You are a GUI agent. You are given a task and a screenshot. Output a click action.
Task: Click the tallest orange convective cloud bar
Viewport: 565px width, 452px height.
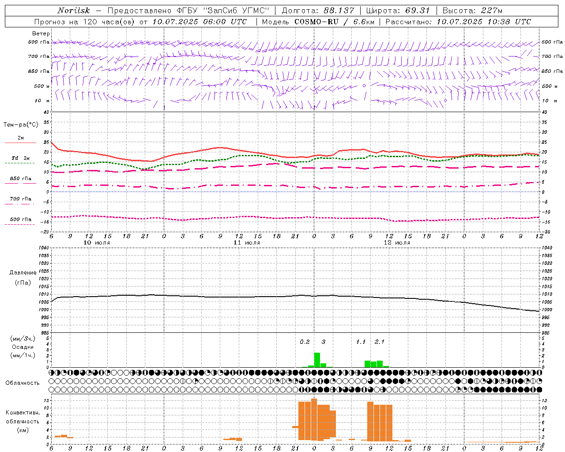(x=314, y=419)
